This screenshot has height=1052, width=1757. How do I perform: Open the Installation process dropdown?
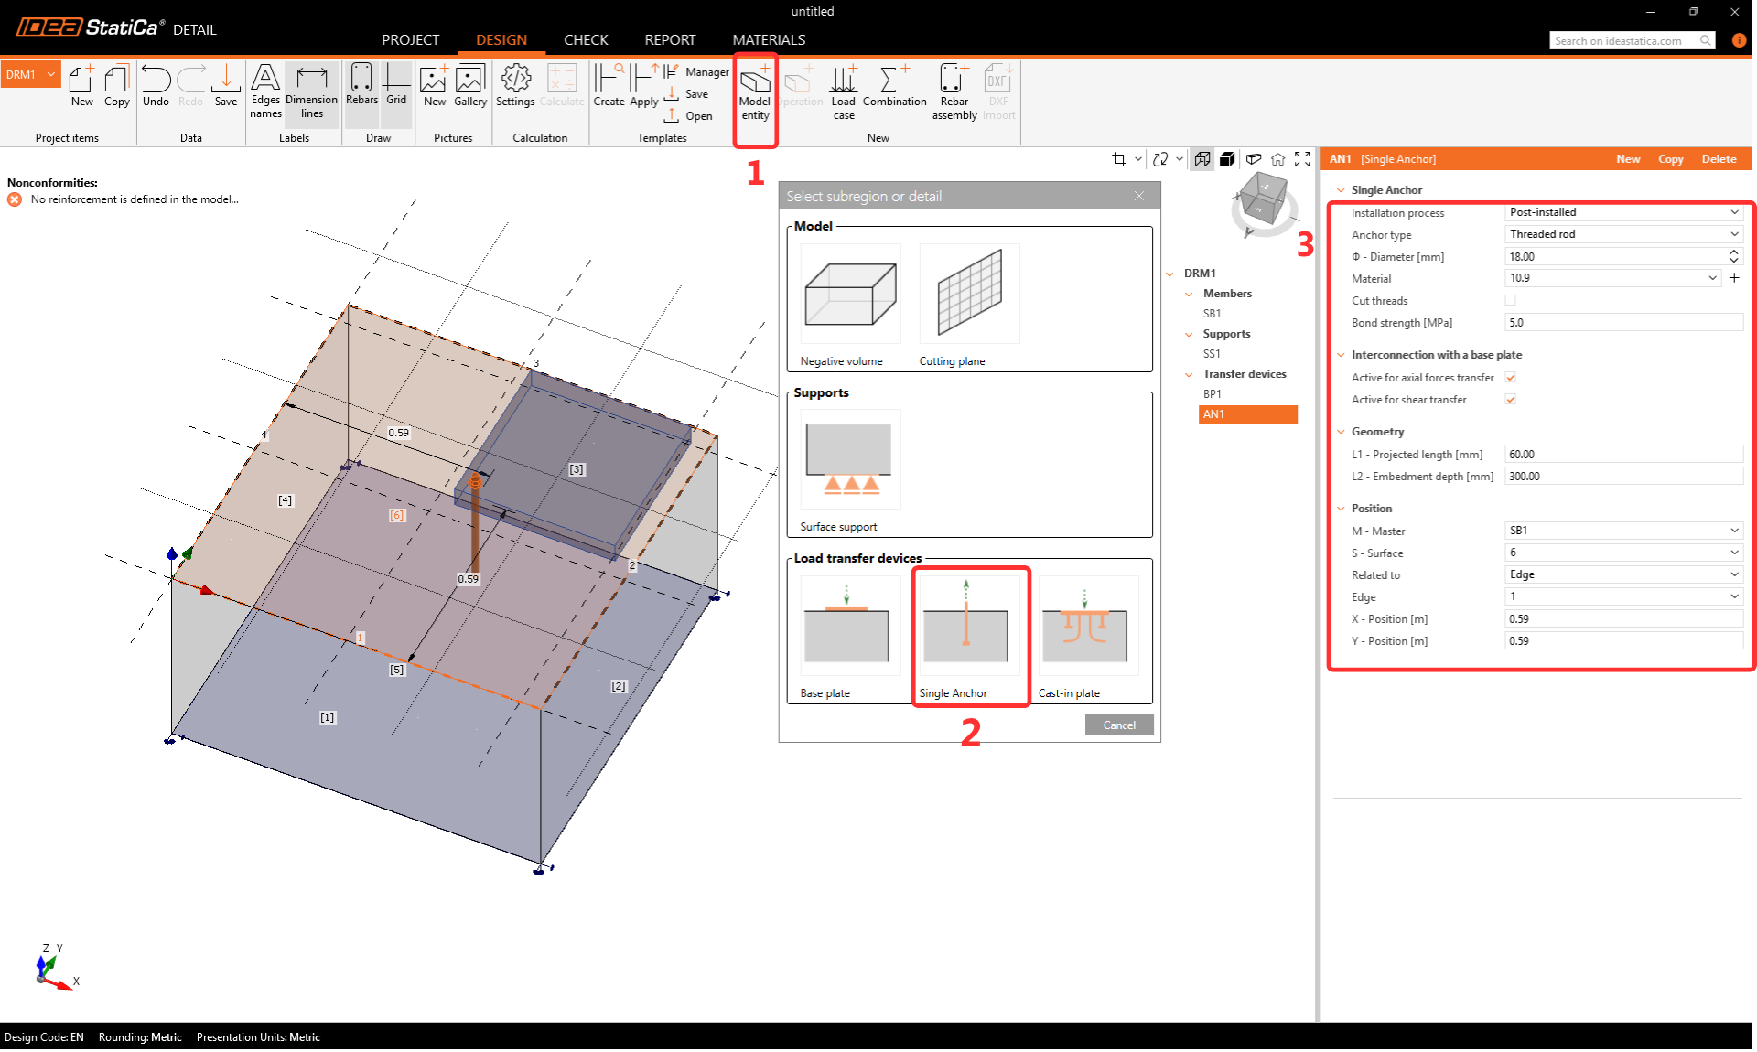[1622, 212]
